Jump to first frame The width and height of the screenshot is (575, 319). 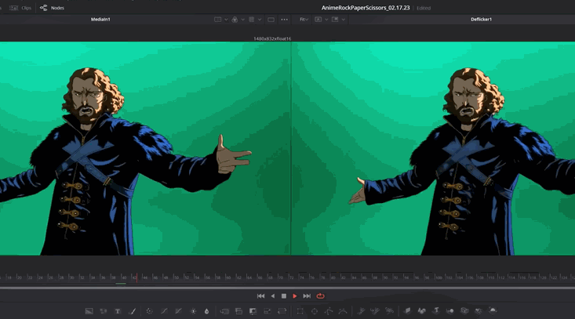260,296
